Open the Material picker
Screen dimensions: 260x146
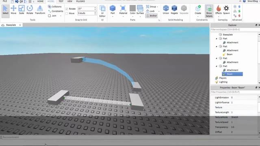click(x=123, y=10)
